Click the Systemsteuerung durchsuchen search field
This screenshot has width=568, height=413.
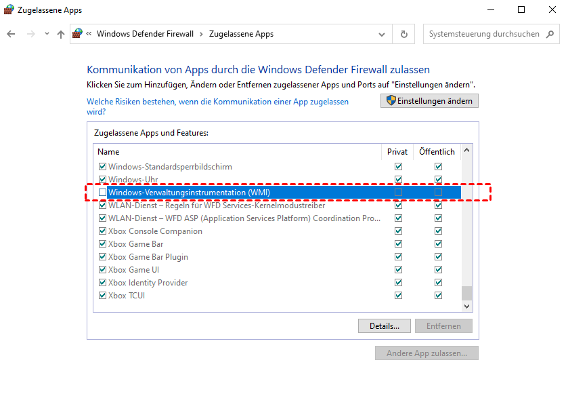click(483, 34)
